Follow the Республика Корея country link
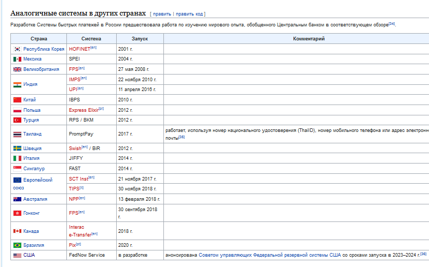 [x=44, y=49]
